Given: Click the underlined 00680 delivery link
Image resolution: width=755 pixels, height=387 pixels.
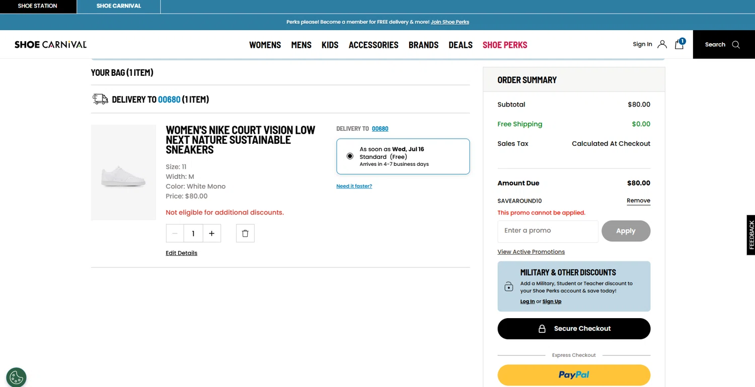Looking at the screenshot, I should click(x=380, y=129).
